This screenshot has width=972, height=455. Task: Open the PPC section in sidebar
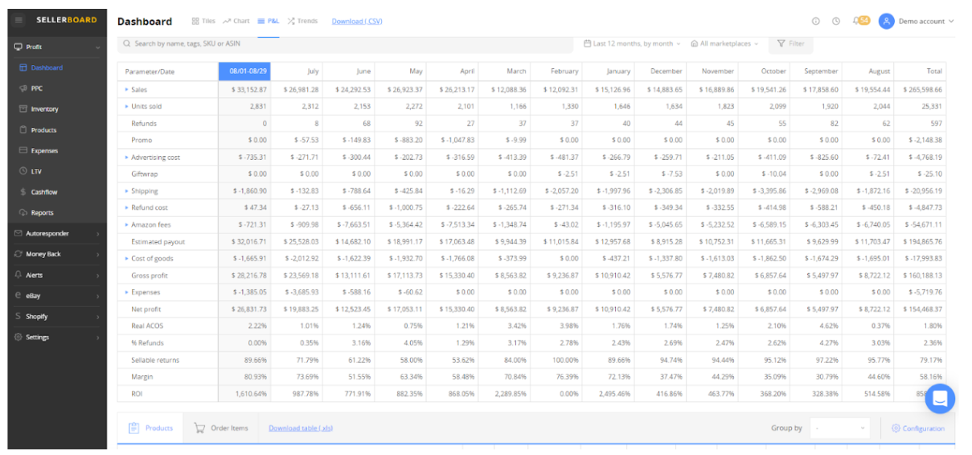tap(36, 88)
